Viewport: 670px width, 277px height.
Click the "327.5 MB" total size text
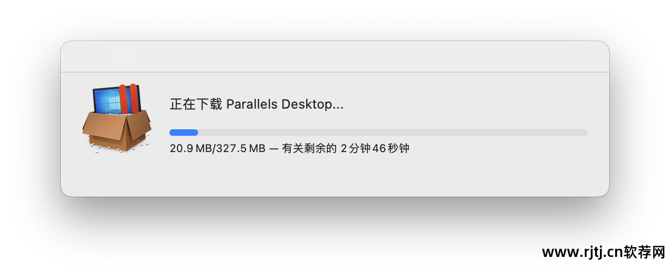pos(241,148)
